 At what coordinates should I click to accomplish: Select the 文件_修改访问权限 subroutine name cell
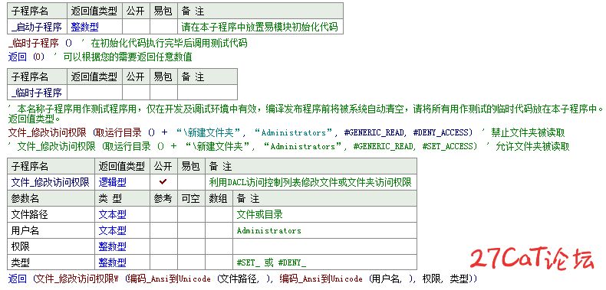(x=51, y=182)
